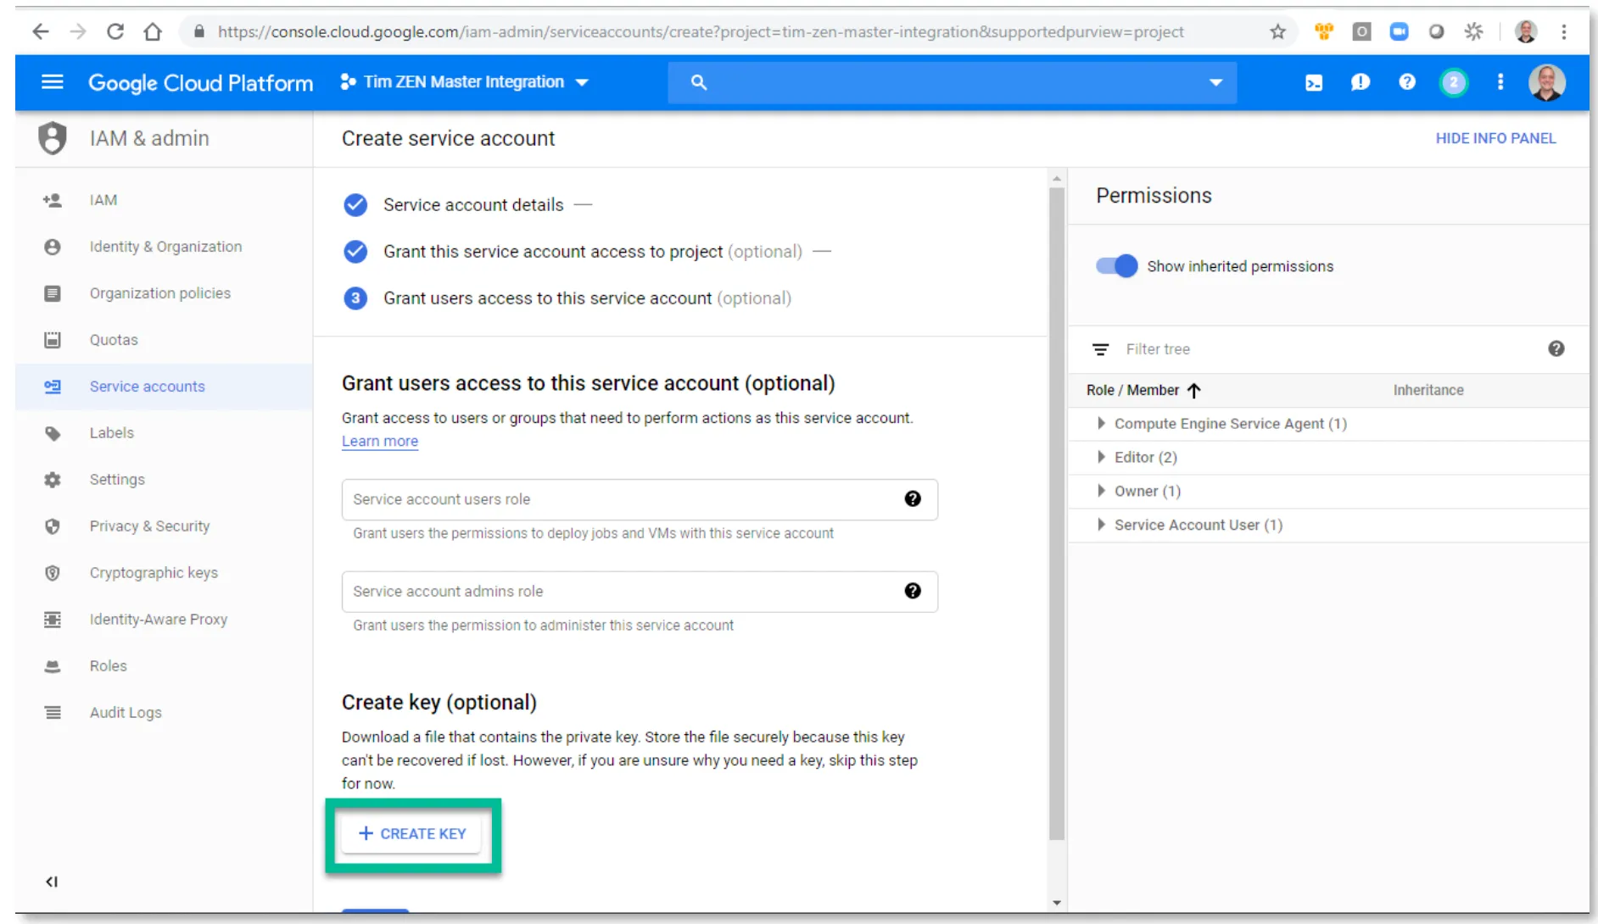Image resolution: width=1598 pixels, height=924 pixels.
Task: Activate Cloud Shell icon in header
Action: point(1314,83)
